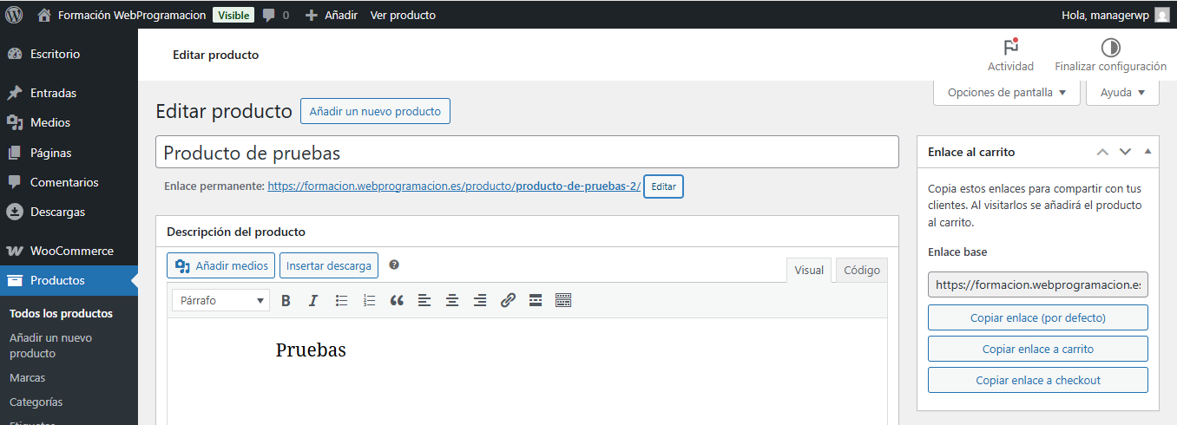Apply Italic formatting in editor toolbar
The width and height of the screenshot is (1177, 425).
(313, 301)
